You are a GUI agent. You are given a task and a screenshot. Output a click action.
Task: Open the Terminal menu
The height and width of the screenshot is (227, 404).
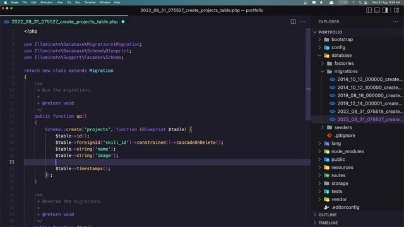[x=90, y=3]
